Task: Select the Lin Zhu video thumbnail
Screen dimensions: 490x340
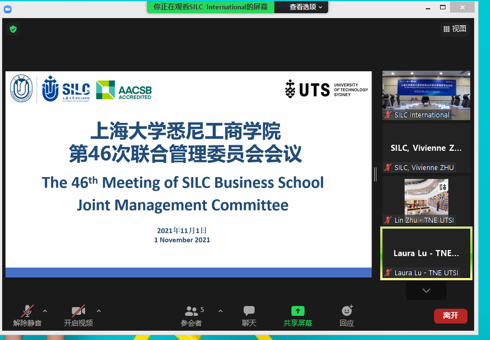Action: (x=426, y=200)
